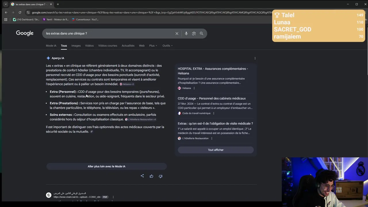Click the ramijaiem leaderboard entry

tap(319, 37)
